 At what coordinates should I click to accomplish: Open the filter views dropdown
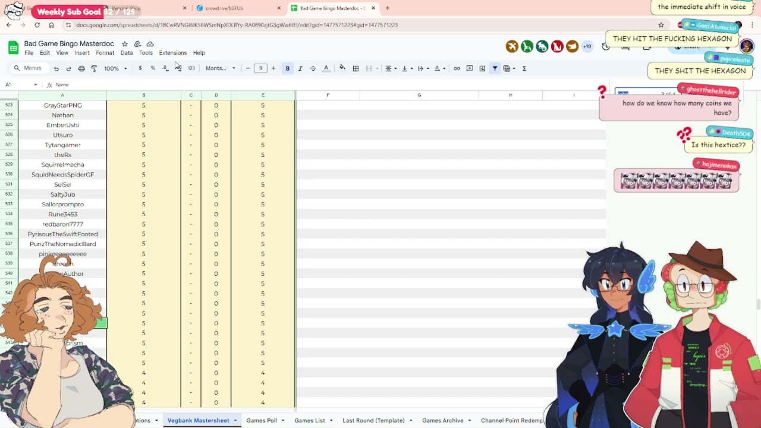coord(510,68)
